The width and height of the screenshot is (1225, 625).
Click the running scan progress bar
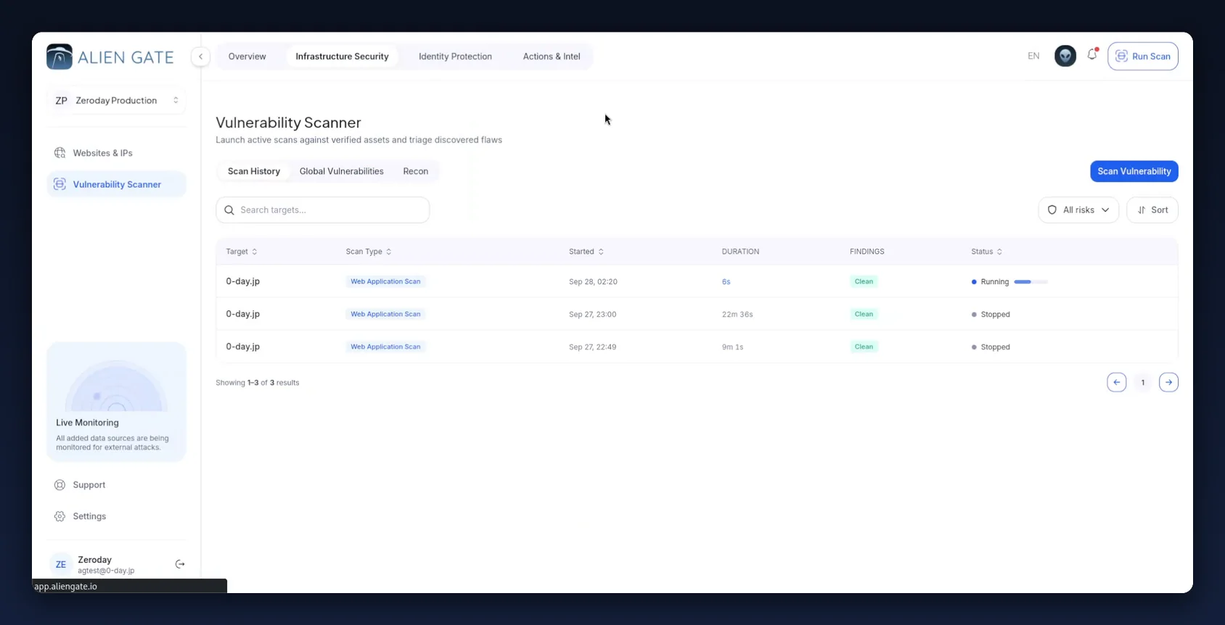pos(1031,281)
